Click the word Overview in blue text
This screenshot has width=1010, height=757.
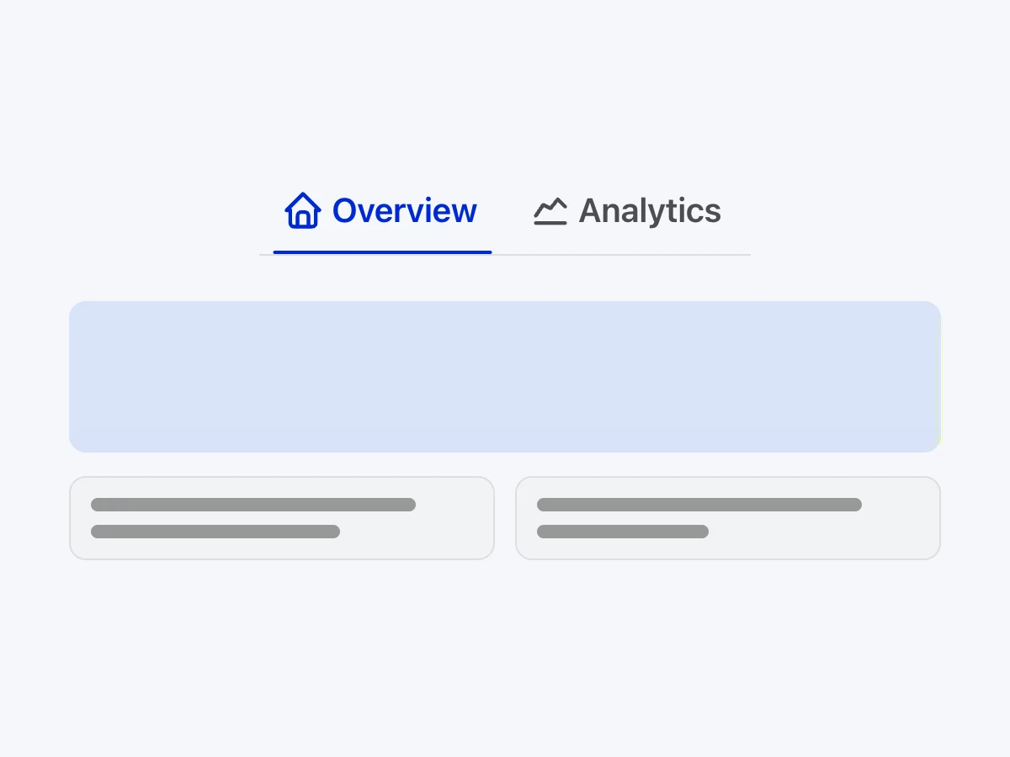(x=404, y=211)
